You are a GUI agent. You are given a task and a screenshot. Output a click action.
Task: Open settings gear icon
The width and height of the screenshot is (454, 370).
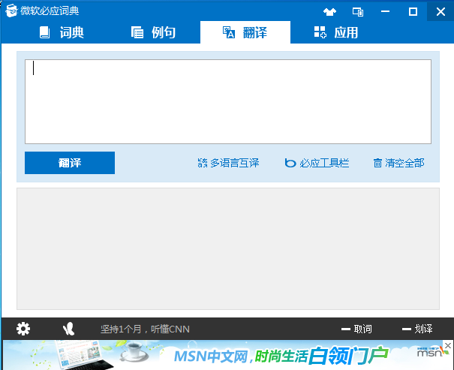click(23, 329)
